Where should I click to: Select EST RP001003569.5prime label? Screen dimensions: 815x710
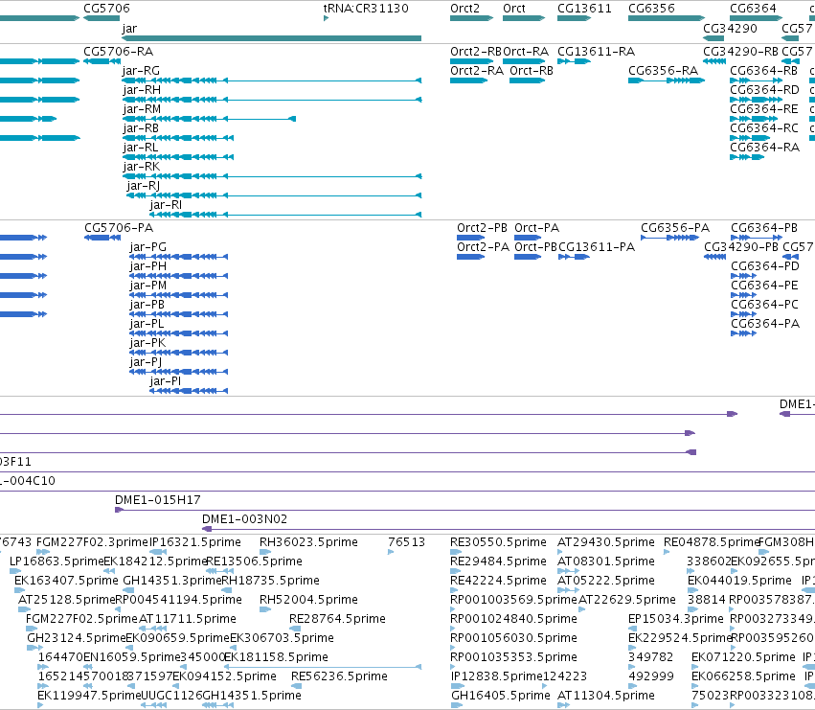(513, 600)
